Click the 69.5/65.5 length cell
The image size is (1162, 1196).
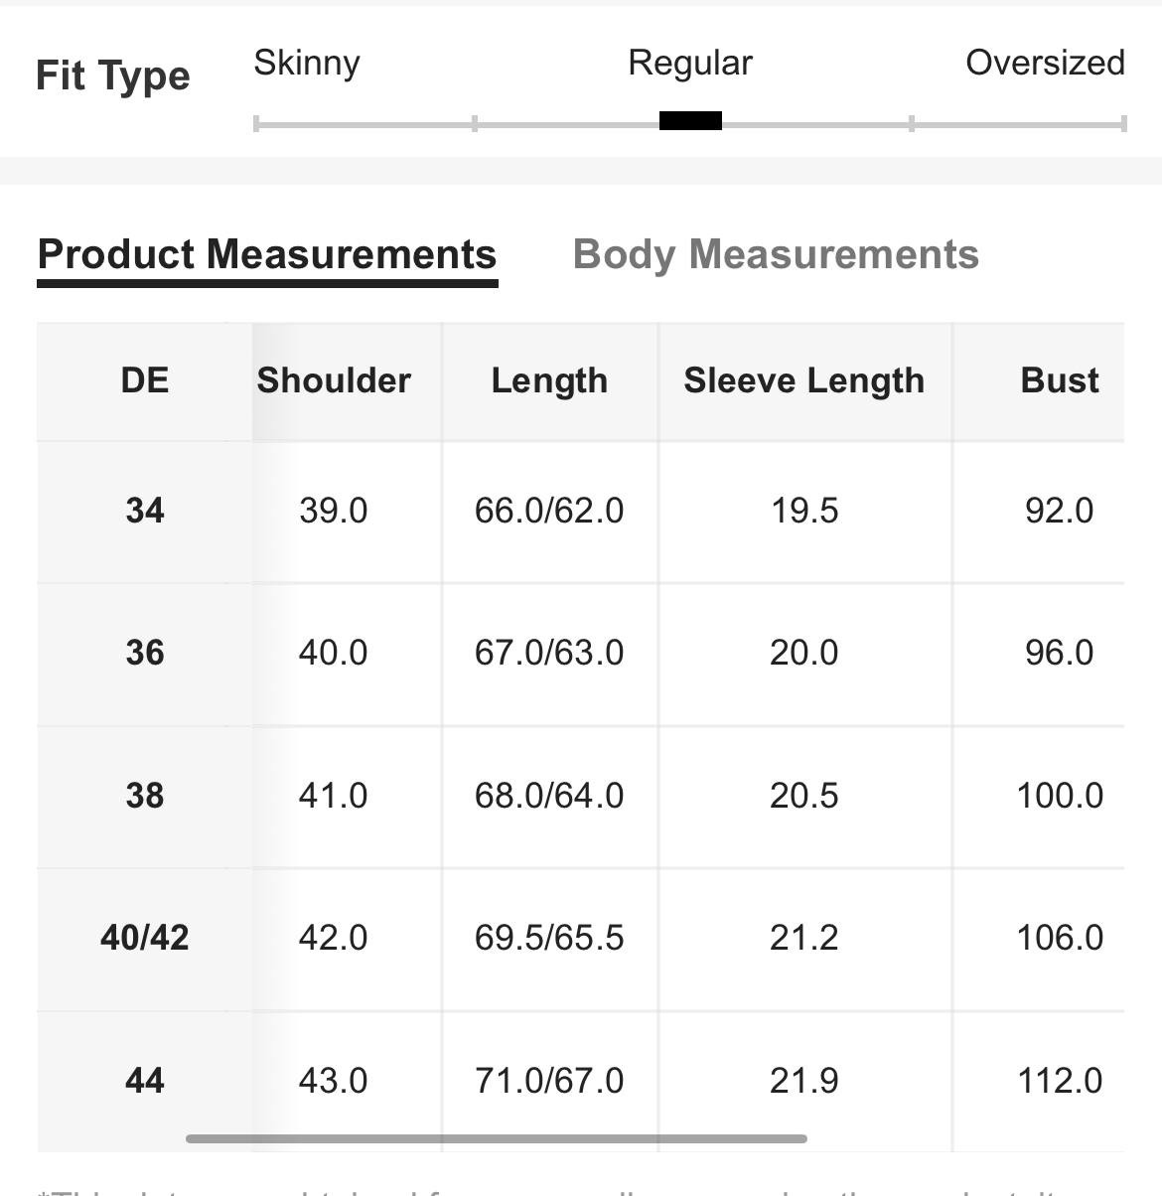(549, 937)
